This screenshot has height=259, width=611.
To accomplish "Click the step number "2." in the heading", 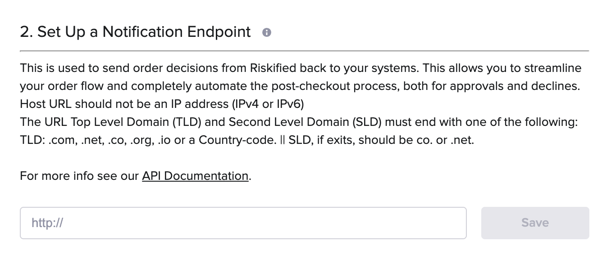I will [26, 32].
